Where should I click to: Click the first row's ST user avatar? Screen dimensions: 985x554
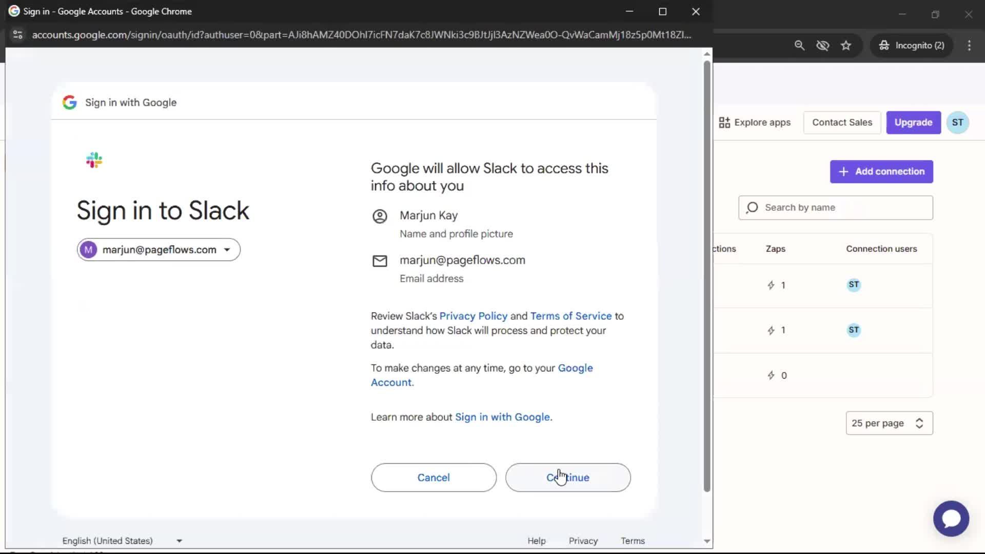tap(854, 285)
